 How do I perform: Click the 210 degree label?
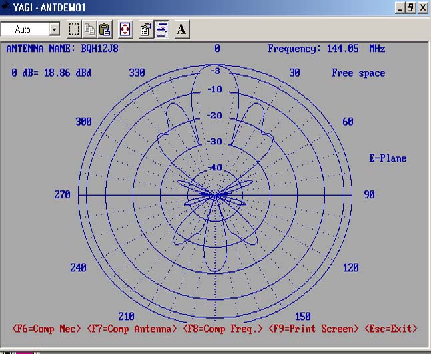[x=127, y=317]
